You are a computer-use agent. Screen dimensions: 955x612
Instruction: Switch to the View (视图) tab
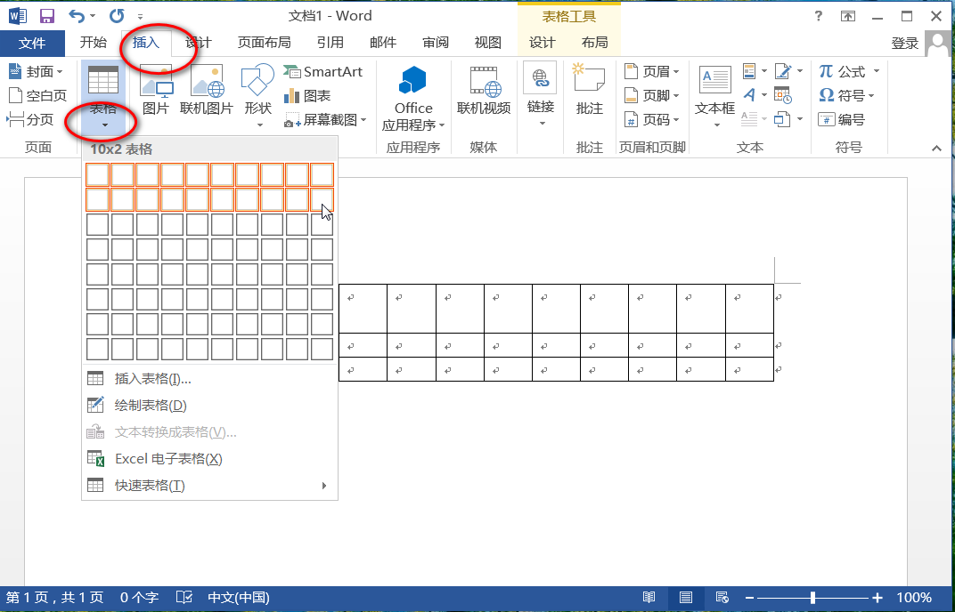click(x=488, y=42)
